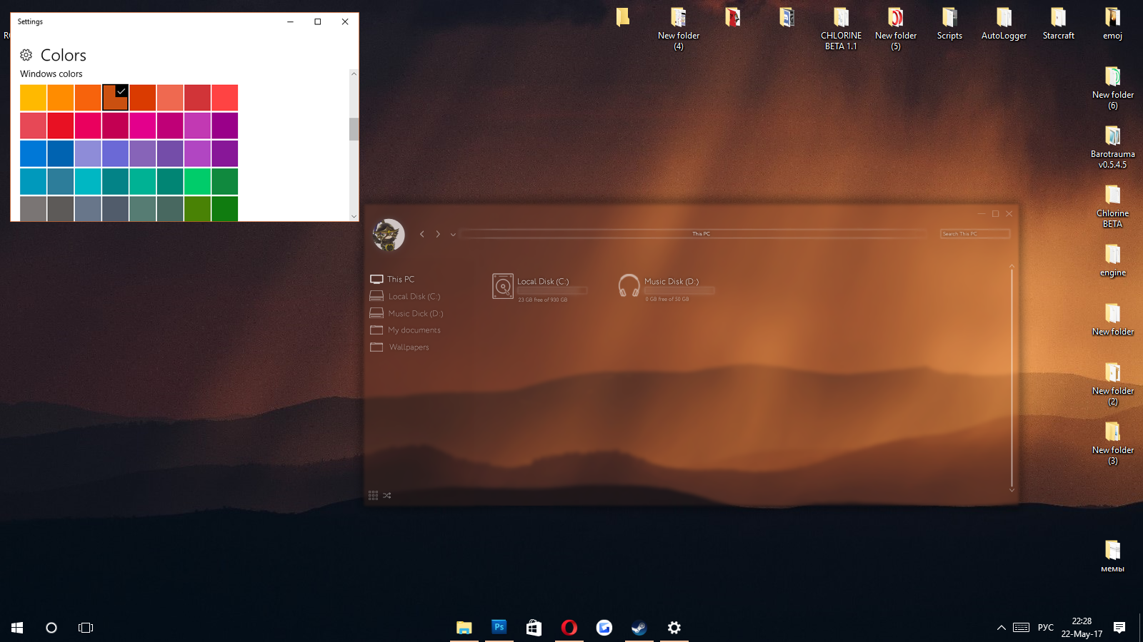
Task: Open the Opera browser taskbar icon
Action: pyautogui.click(x=569, y=628)
